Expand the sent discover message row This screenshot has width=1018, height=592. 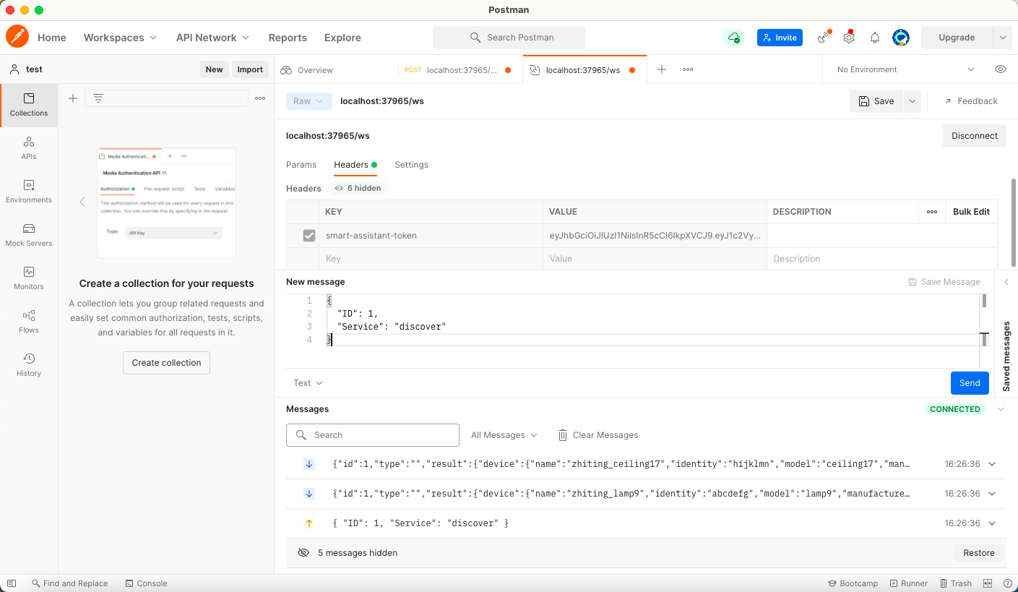point(992,523)
